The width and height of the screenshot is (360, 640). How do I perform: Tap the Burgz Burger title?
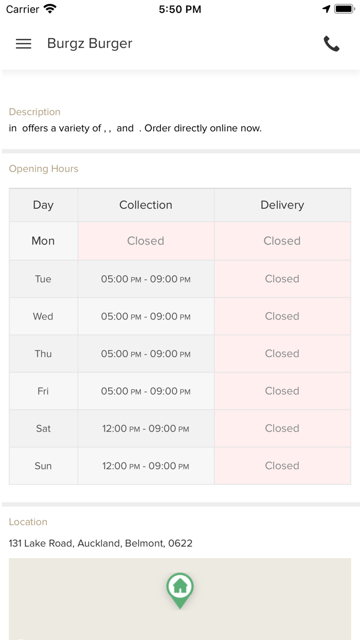coord(89,44)
